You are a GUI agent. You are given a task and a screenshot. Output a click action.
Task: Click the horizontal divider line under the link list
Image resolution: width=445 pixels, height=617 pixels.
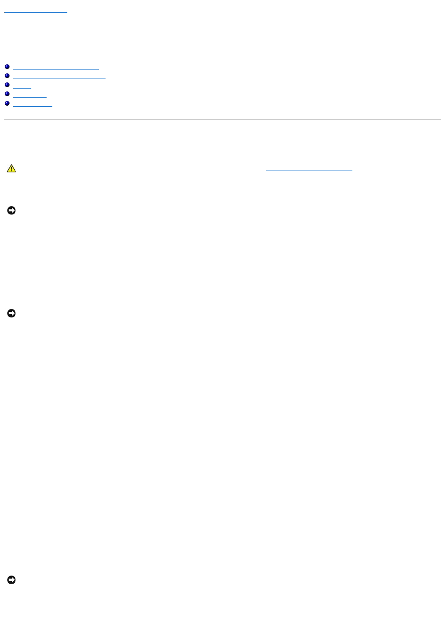click(x=222, y=119)
